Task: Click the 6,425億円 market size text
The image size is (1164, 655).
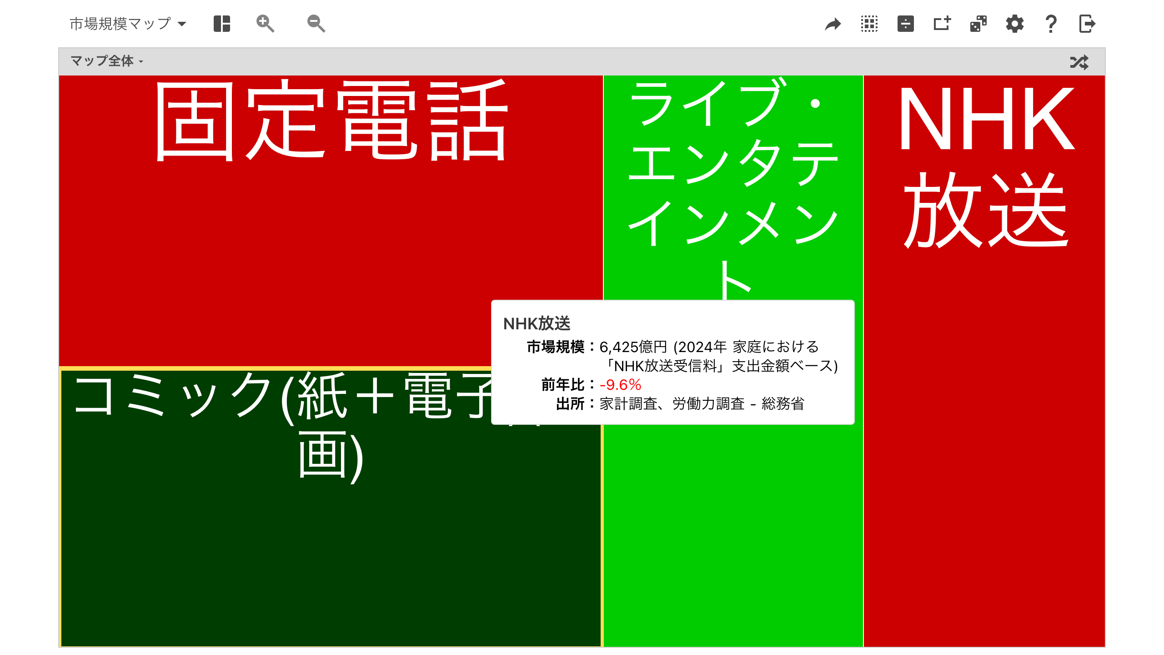Action: click(633, 347)
